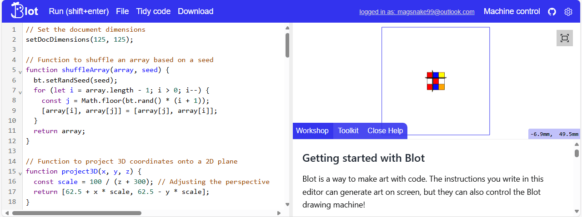Switch to the Toolkit tab
582x217 pixels.
tap(348, 130)
